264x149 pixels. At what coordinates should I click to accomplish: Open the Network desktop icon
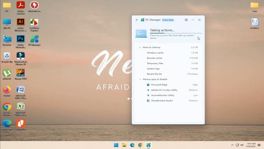[7, 41]
